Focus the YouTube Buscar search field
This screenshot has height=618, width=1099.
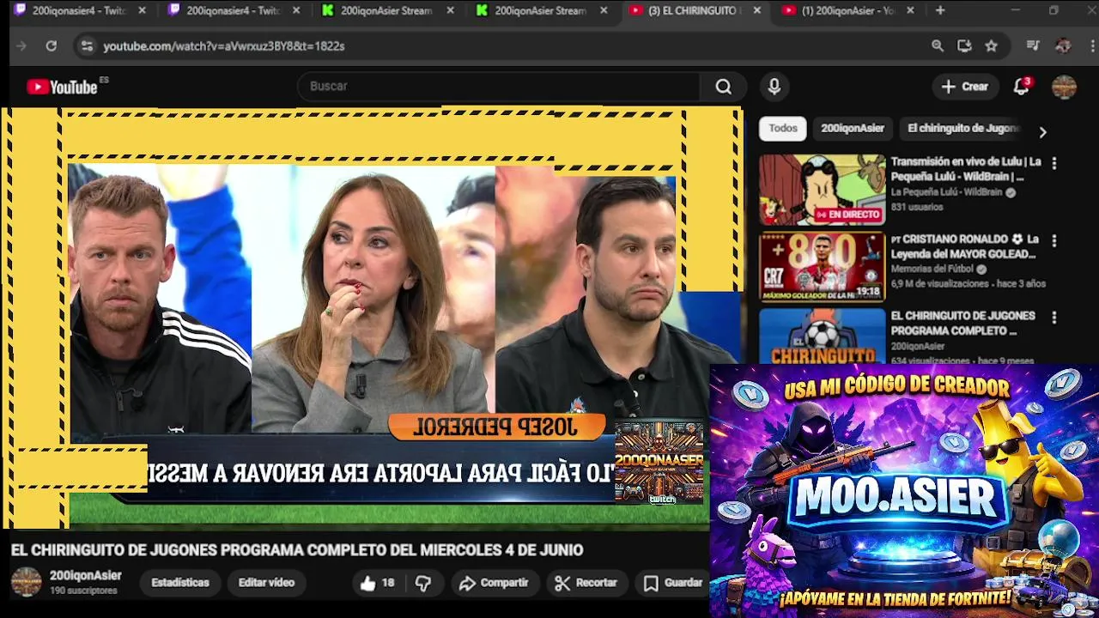click(x=500, y=87)
